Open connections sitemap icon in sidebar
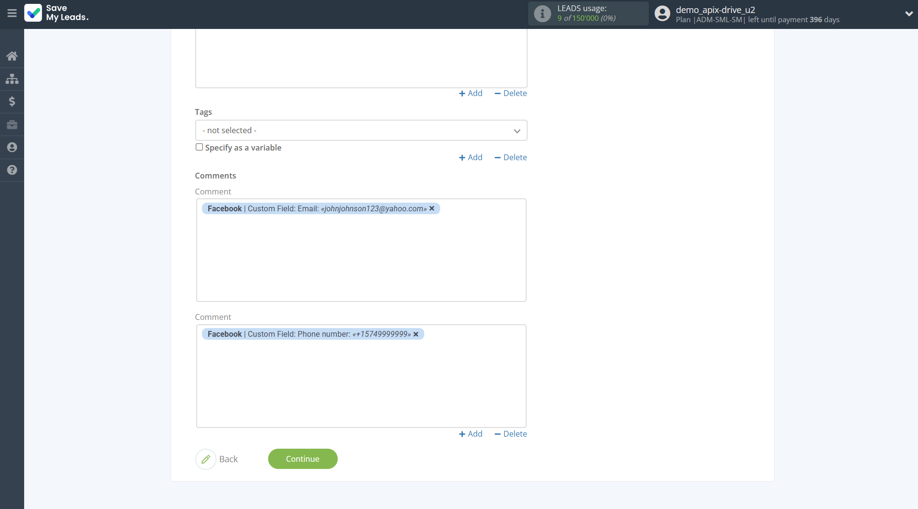 pyautogui.click(x=12, y=79)
